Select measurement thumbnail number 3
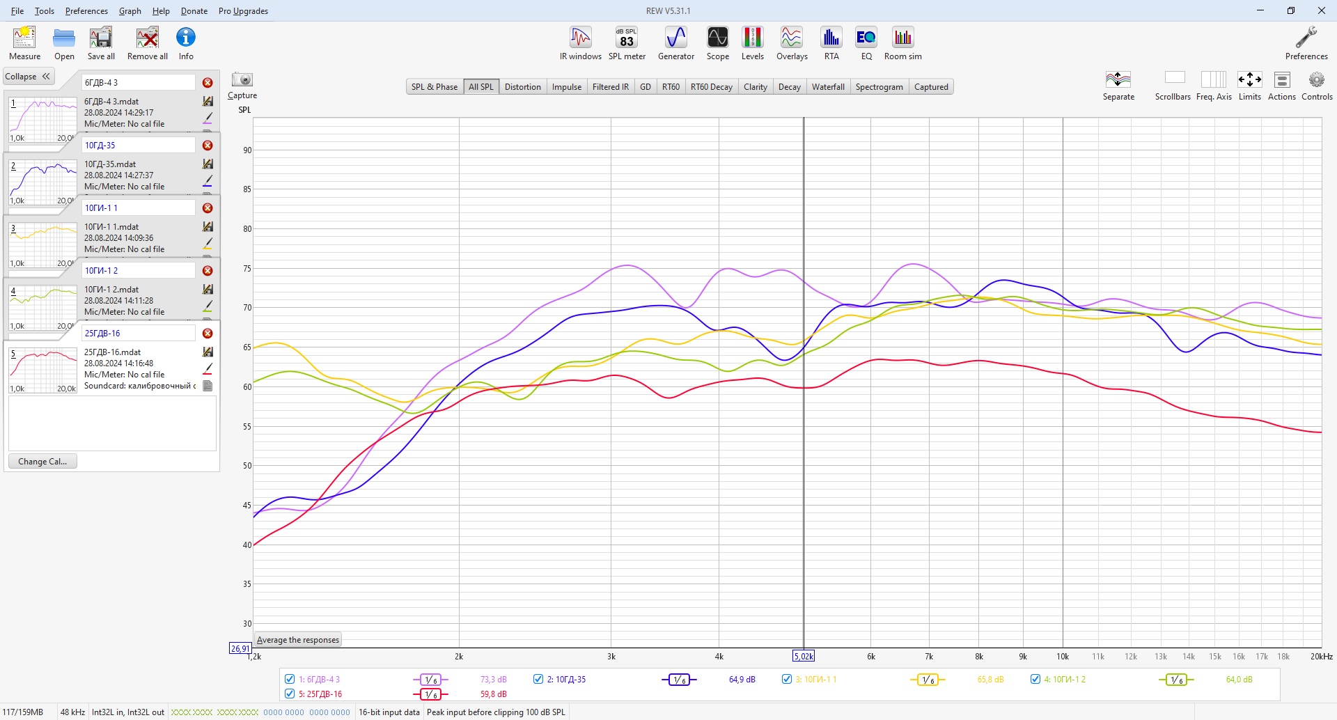 click(42, 245)
